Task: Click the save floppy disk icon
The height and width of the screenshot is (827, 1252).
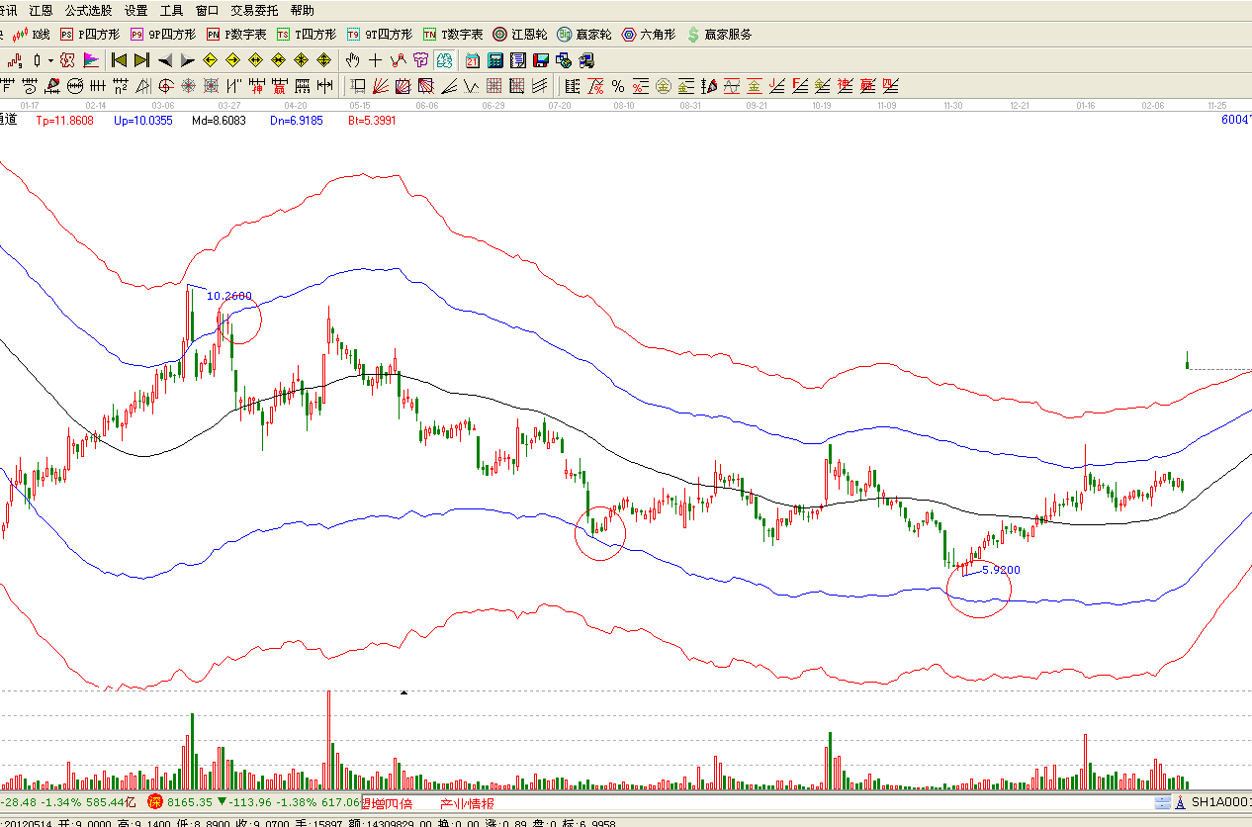Action: (x=541, y=60)
